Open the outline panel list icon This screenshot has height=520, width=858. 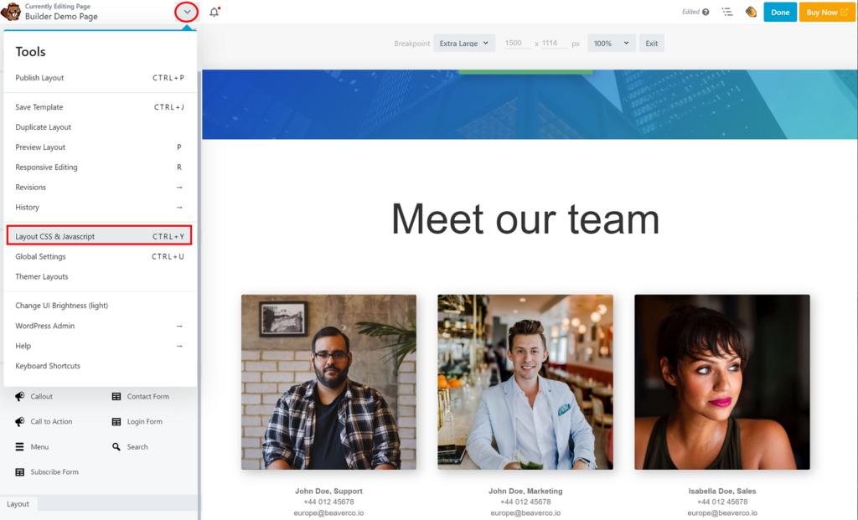[x=726, y=12]
